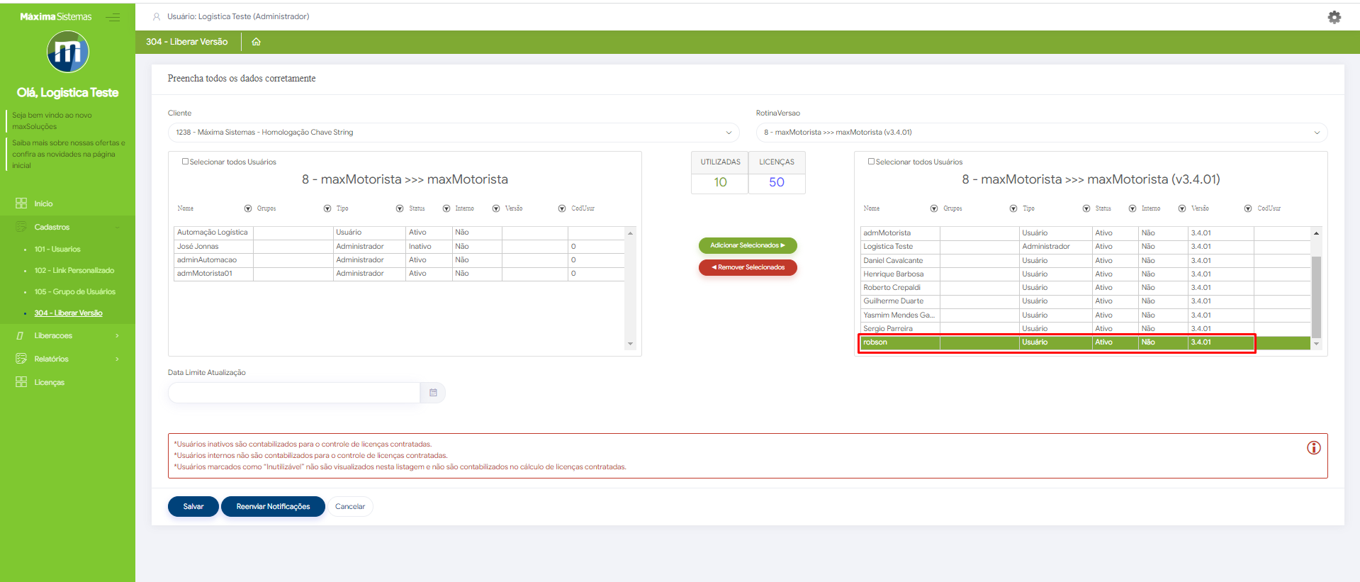Click the down arrow of v3.4.01 table scrollbar
Viewport: 1360px width, 582px height.
point(1316,344)
